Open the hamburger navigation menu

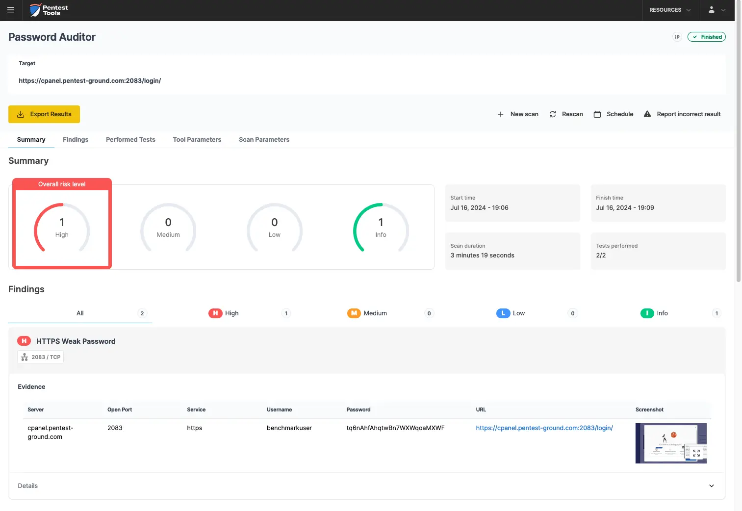click(x=11, y=10)
